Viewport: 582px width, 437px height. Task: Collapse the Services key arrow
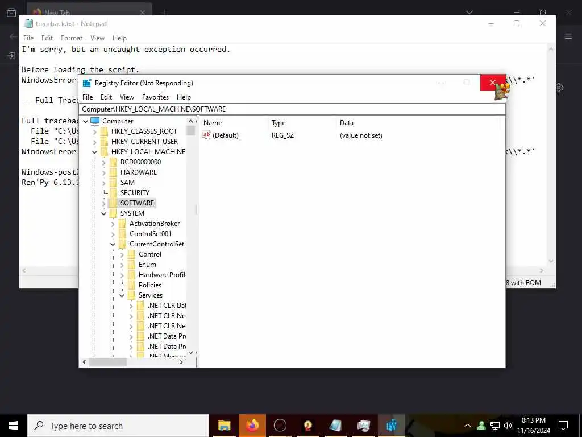pyautogui.click(x=122, y=295)
